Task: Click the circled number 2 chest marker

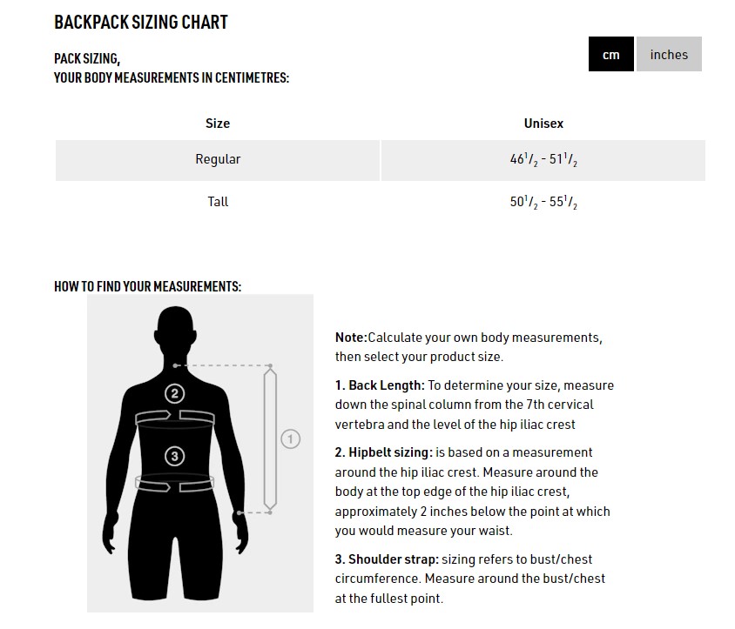Action: (174, 394)
